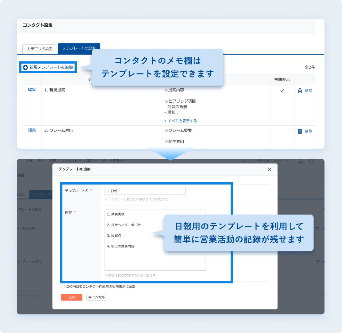Click trash icon for クレーム対応 template
This screenshot has width=342, height=333.
[x=300, y=131]
